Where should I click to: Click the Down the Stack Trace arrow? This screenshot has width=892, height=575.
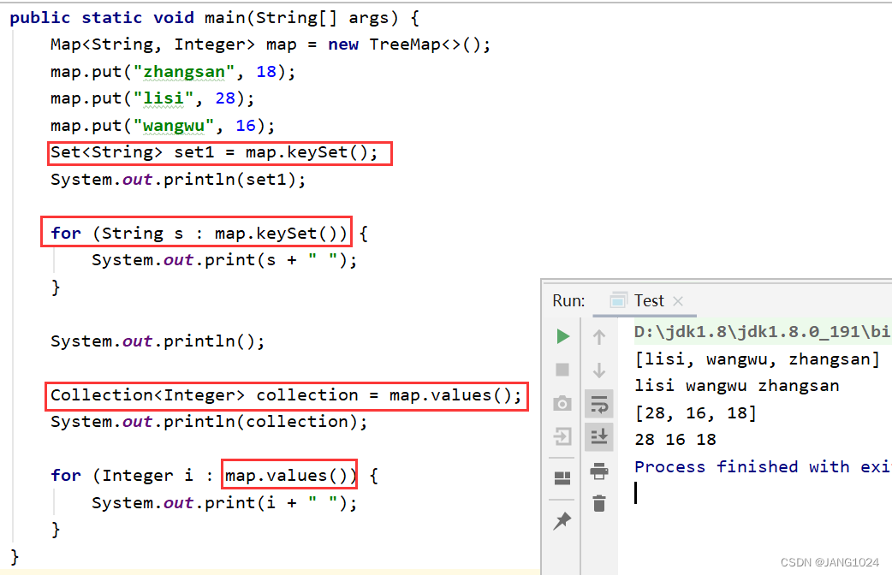coord(599,370)
